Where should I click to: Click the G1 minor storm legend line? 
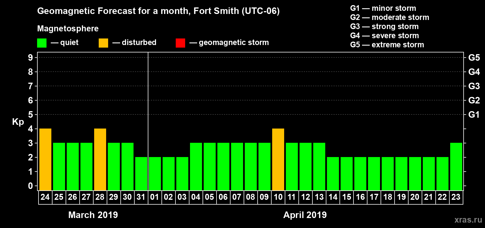tap(383, 8)
